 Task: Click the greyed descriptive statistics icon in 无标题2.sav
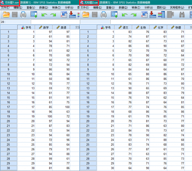coord(170,15)
